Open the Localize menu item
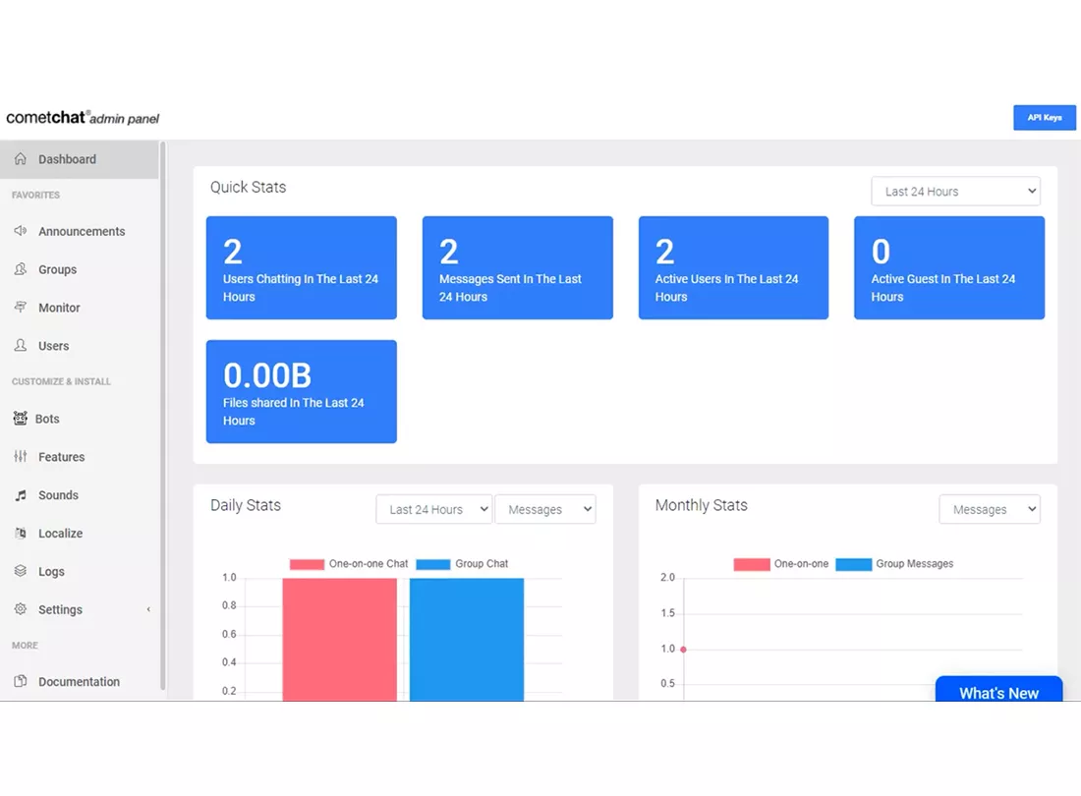 click(60, 534)
